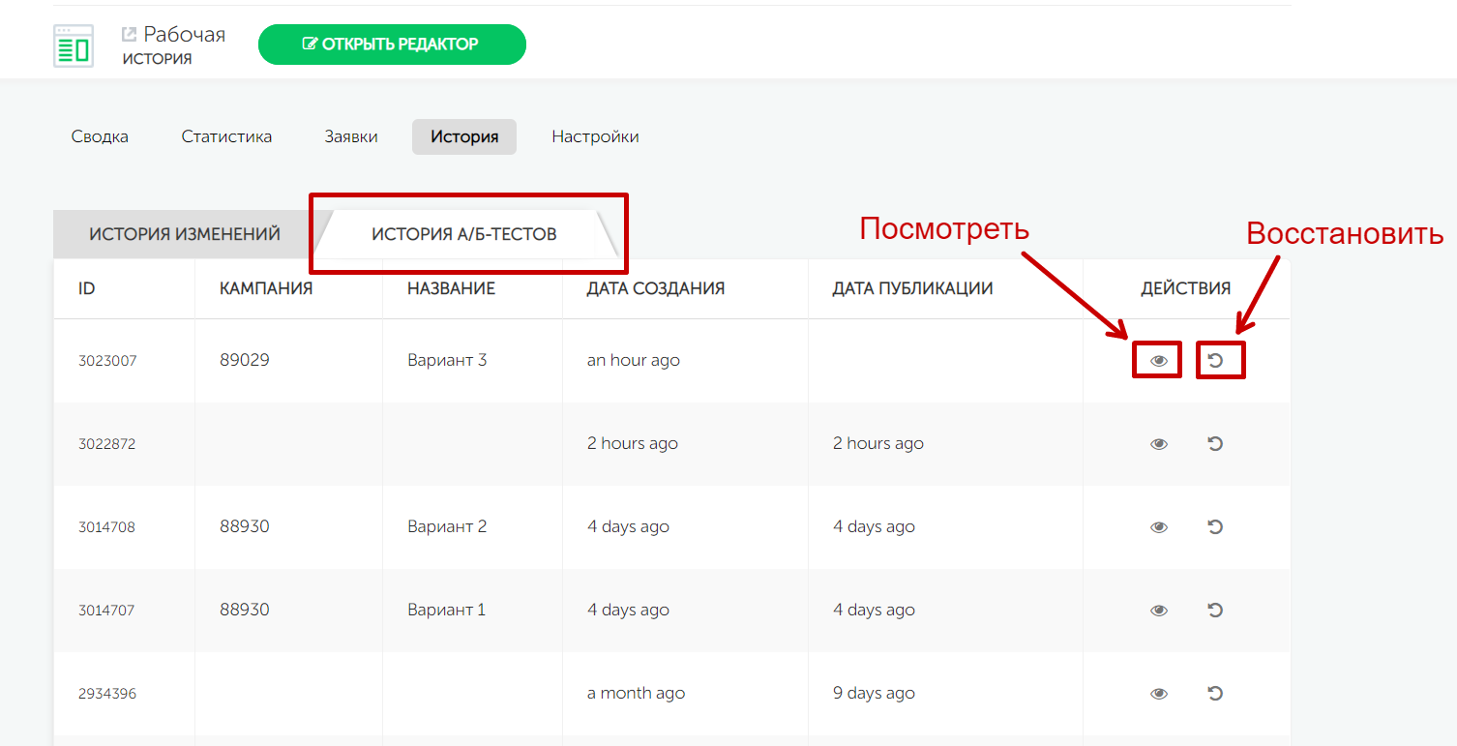The width and height of the screenshot is (1457, 746).
Task: Restore version 3022872 using the restore arrow
Action: click(x=1215, y=444)
